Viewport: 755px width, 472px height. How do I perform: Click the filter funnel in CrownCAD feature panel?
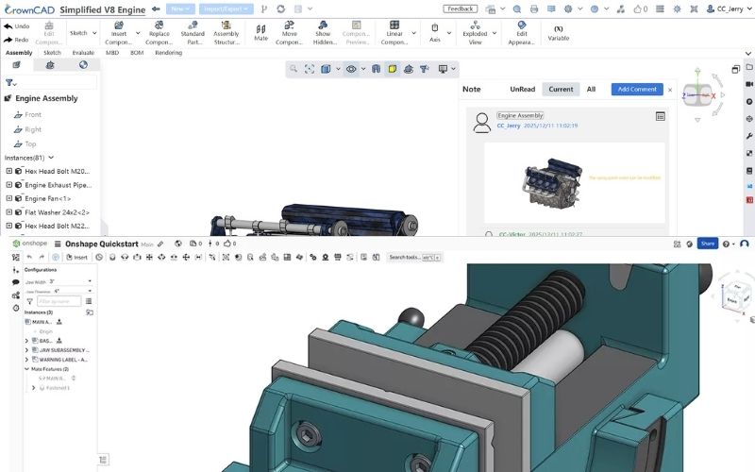(9, 83)
